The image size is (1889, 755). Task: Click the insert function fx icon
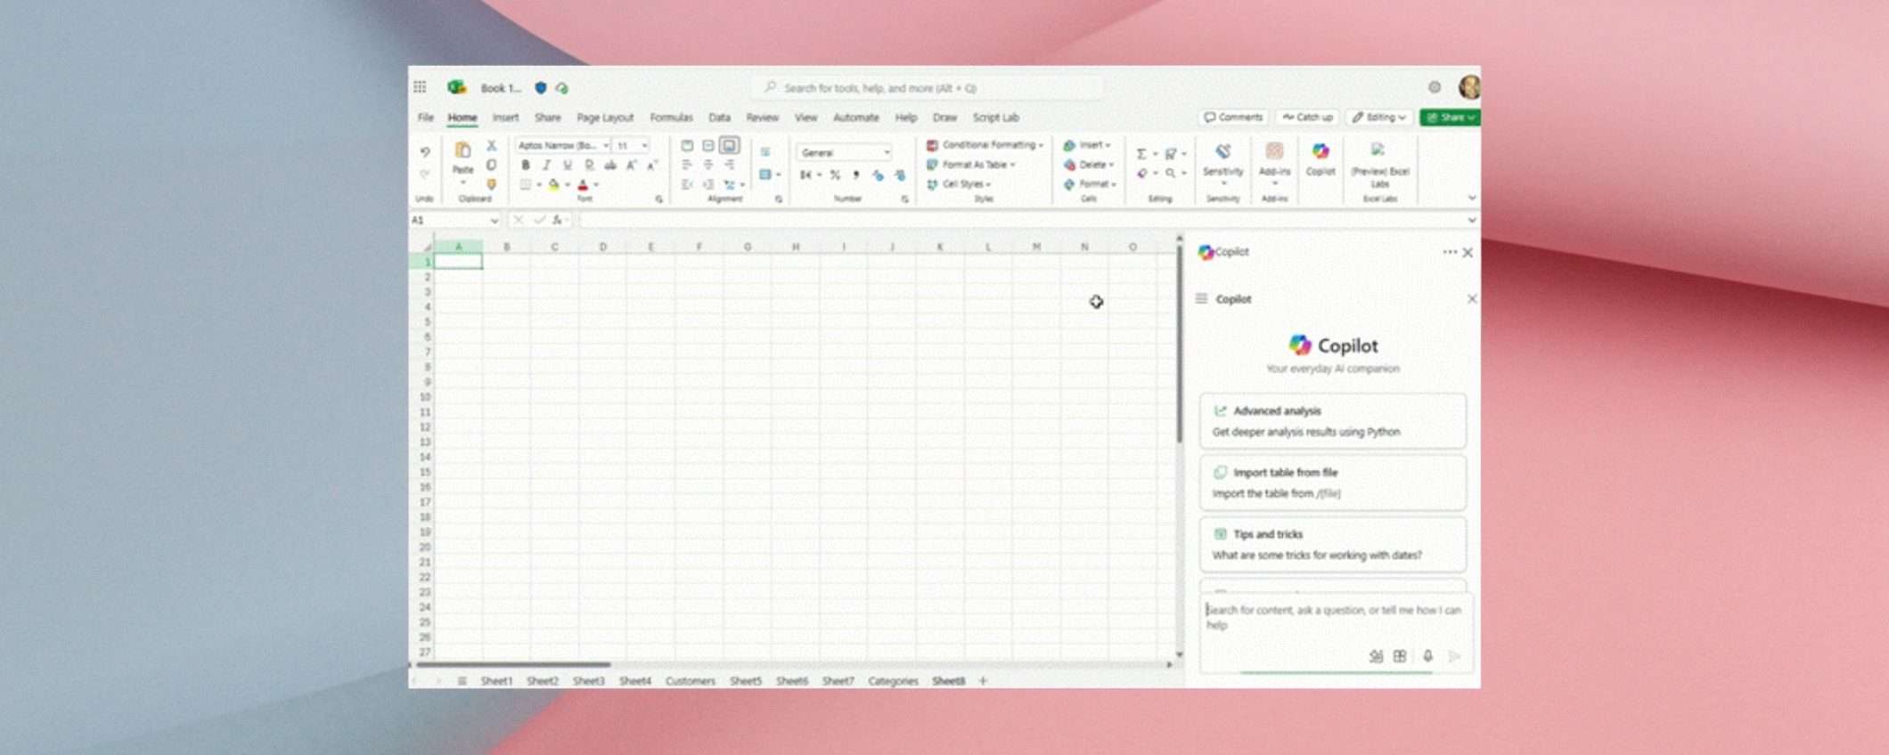(557, 220)
